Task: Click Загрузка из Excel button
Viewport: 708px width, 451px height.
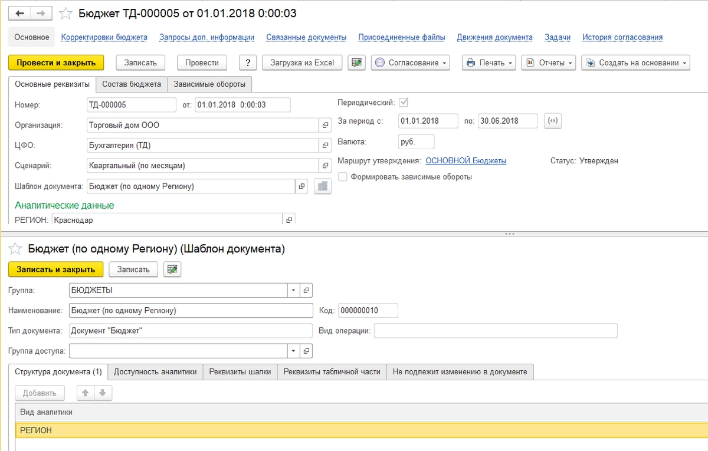Action: 302,62
